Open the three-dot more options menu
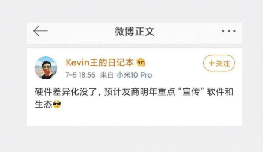The image size is (263, 152). [229, 31]
